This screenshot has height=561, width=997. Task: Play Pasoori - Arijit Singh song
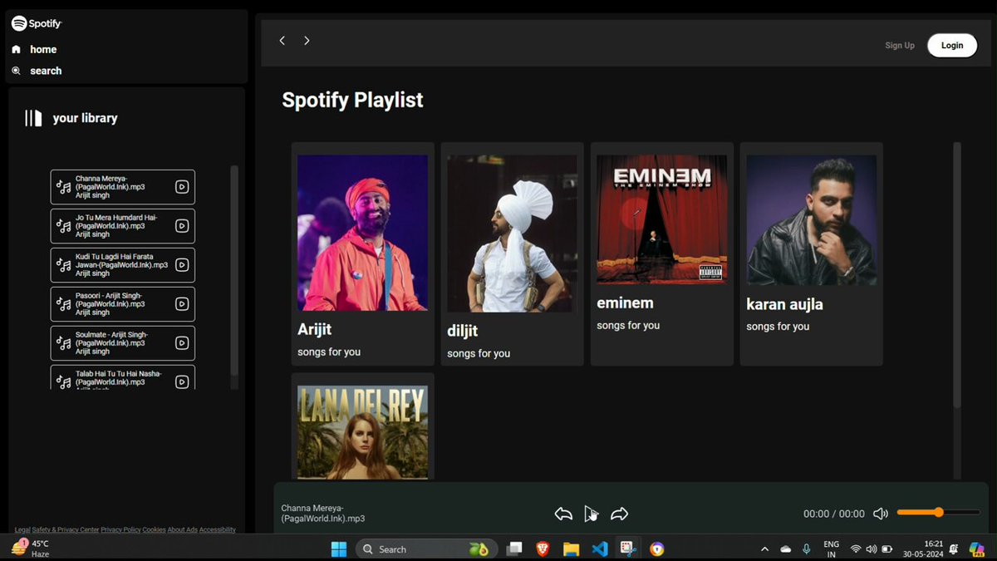pos(182,304)
